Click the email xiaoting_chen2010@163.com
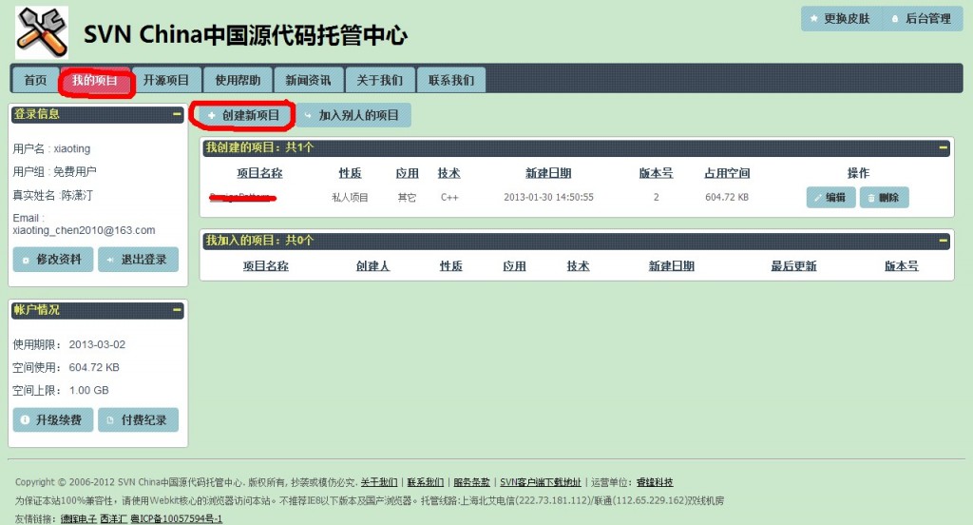973x525 pixels. pyautogui.click(x=84, y=230)
